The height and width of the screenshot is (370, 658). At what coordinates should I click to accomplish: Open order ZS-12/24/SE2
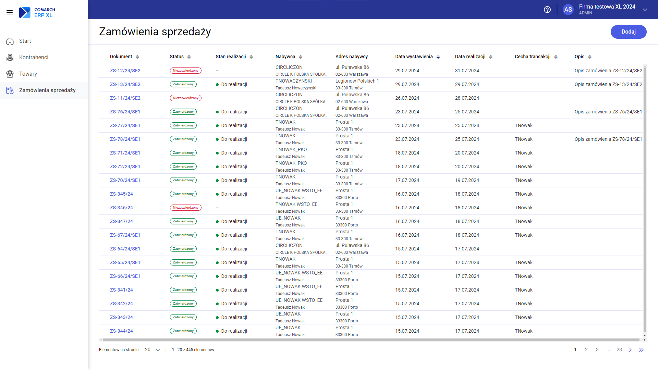[125, 71]
